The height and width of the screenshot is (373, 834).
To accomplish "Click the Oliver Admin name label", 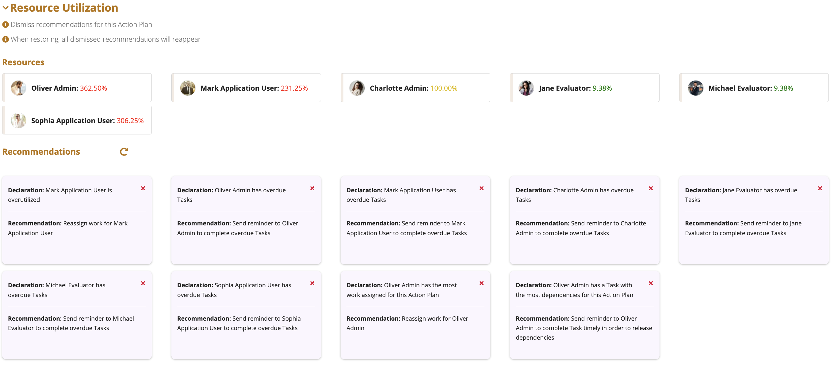I will pos(55,88).
